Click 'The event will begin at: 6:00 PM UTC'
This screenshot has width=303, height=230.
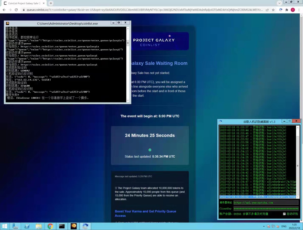pos(150,116)
